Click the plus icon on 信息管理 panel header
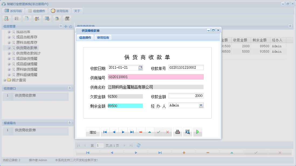This screenshot has height=166, width=296. [x=66, y=26]
